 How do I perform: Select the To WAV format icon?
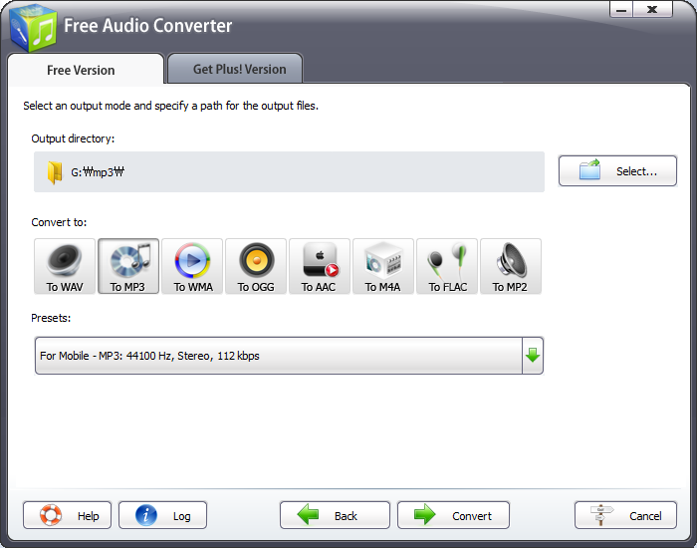coord(65,266)
